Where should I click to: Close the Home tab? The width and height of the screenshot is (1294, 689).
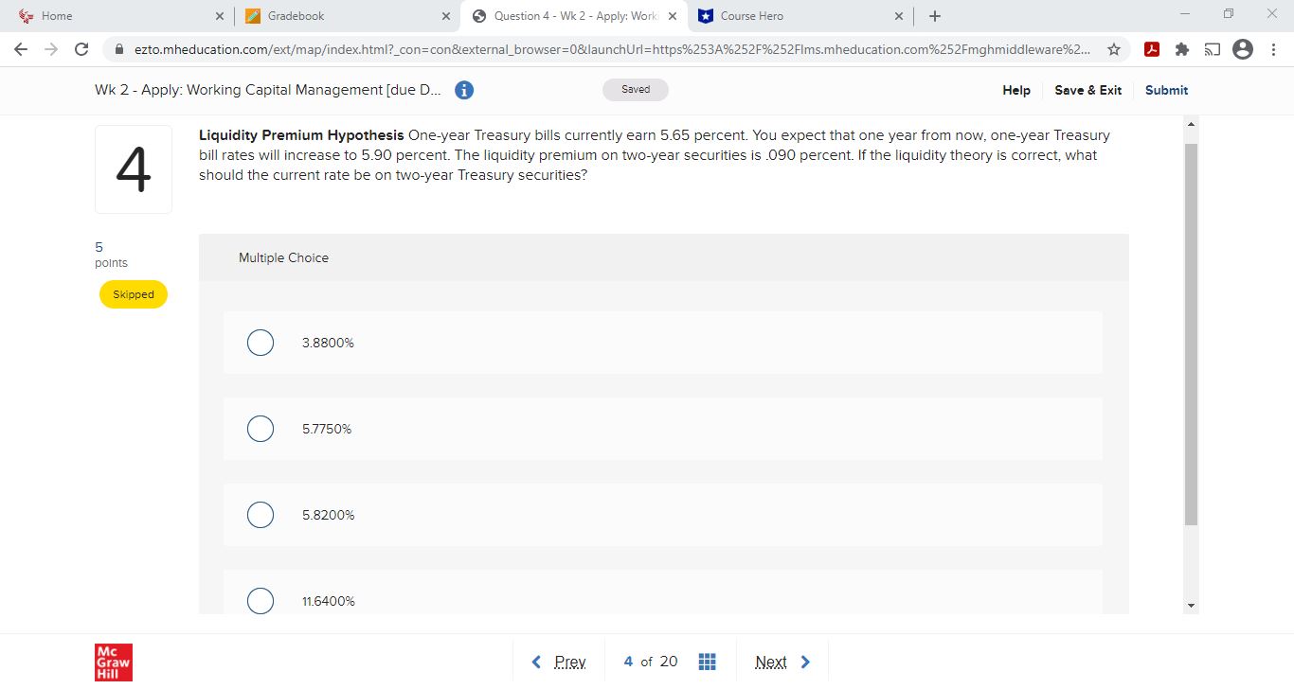click(x=220, y=16)
